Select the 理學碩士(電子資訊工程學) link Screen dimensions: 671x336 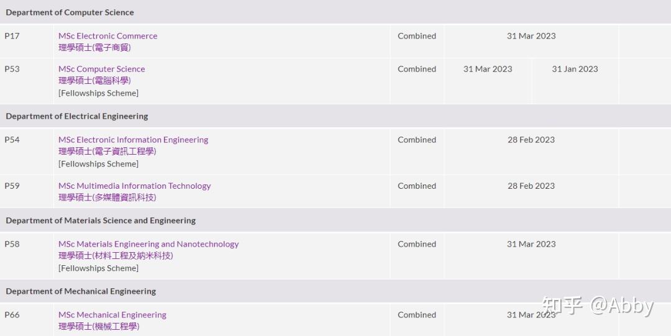(x=107, y=152)
